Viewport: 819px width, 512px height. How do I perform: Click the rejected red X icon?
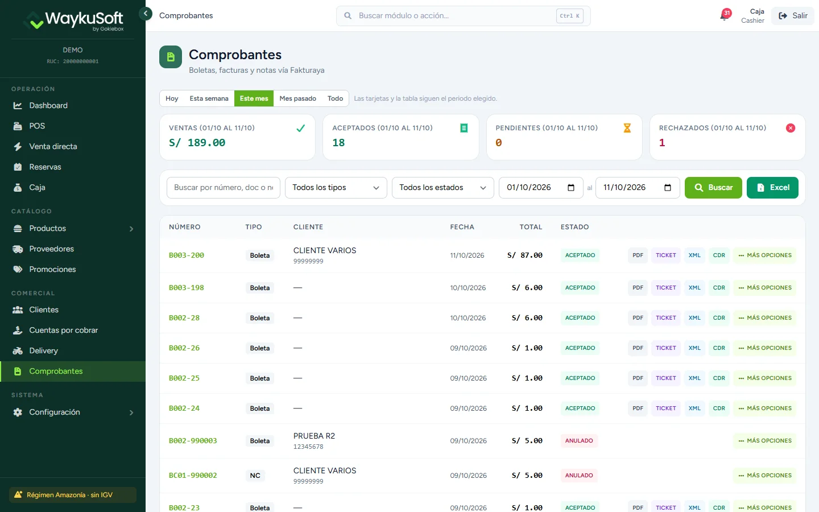point(791,128)
